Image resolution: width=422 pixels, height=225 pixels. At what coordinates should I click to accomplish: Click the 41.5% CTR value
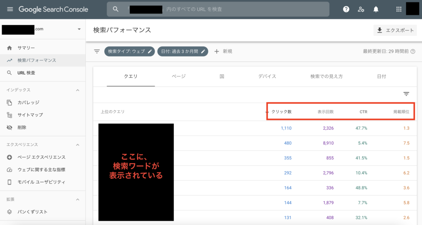361,158
